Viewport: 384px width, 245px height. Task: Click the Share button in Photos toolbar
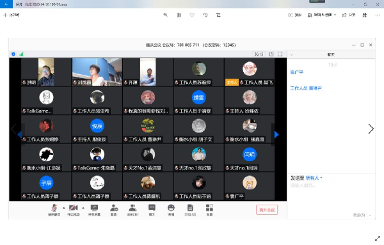[x=349, y=15]
